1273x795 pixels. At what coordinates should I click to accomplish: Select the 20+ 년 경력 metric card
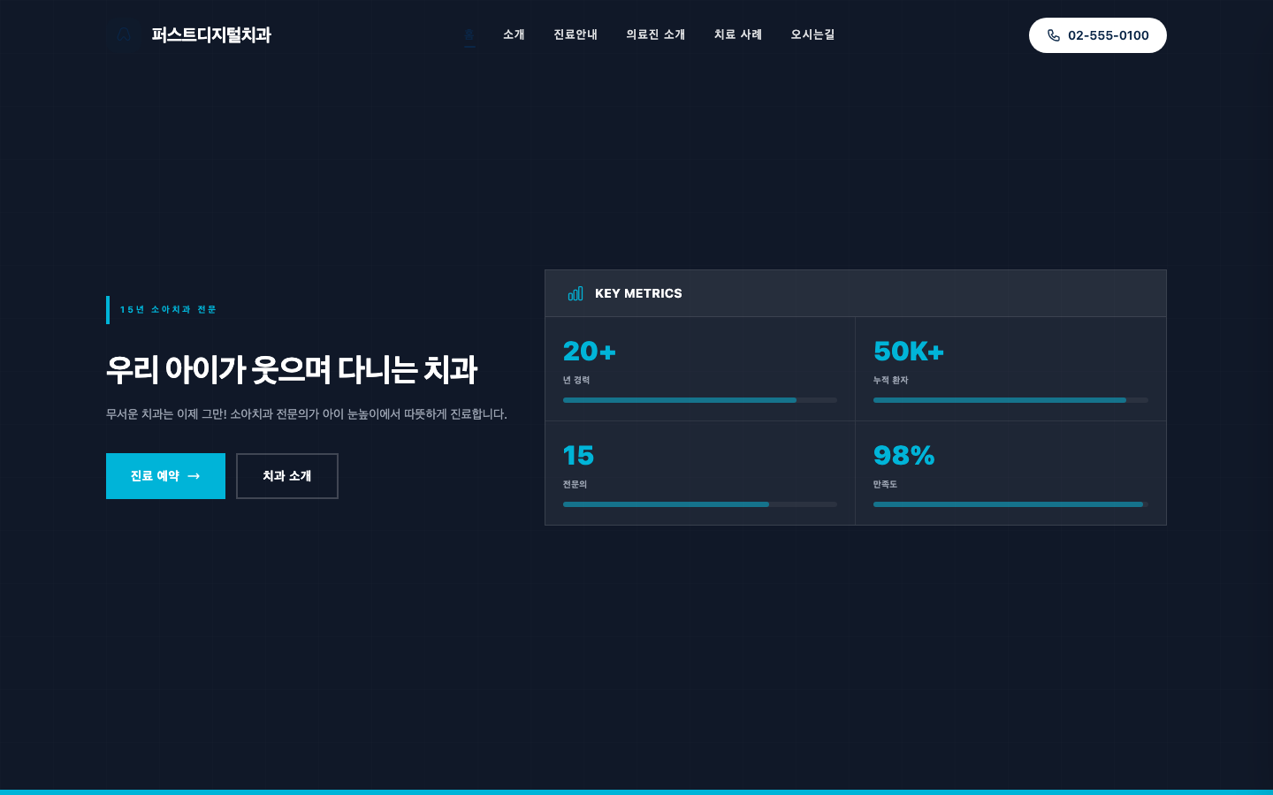click(700, 368)
